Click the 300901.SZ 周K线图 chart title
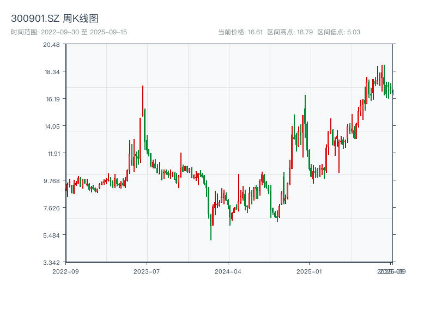Viewport: 436px width, 327px height. (x=55, y=19)
